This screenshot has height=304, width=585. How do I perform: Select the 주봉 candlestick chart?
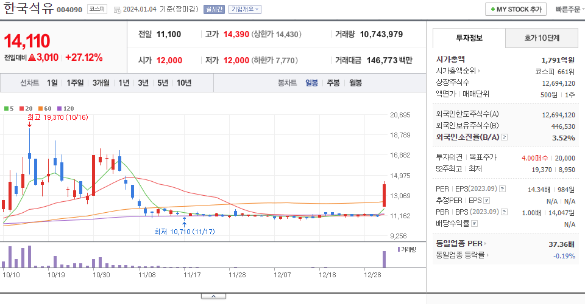333,83
